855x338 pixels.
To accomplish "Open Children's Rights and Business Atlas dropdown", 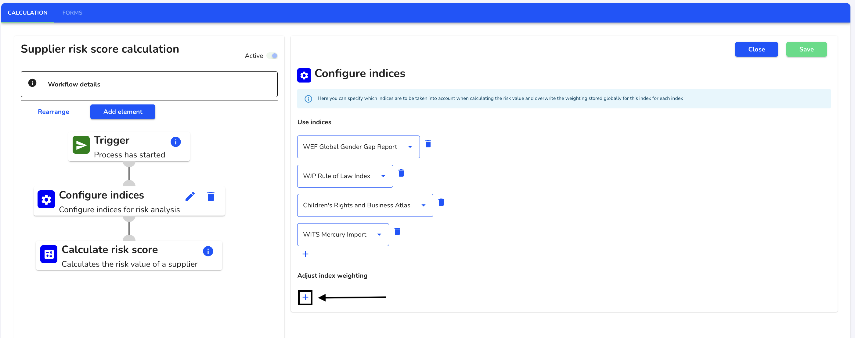I will [365, 205].
